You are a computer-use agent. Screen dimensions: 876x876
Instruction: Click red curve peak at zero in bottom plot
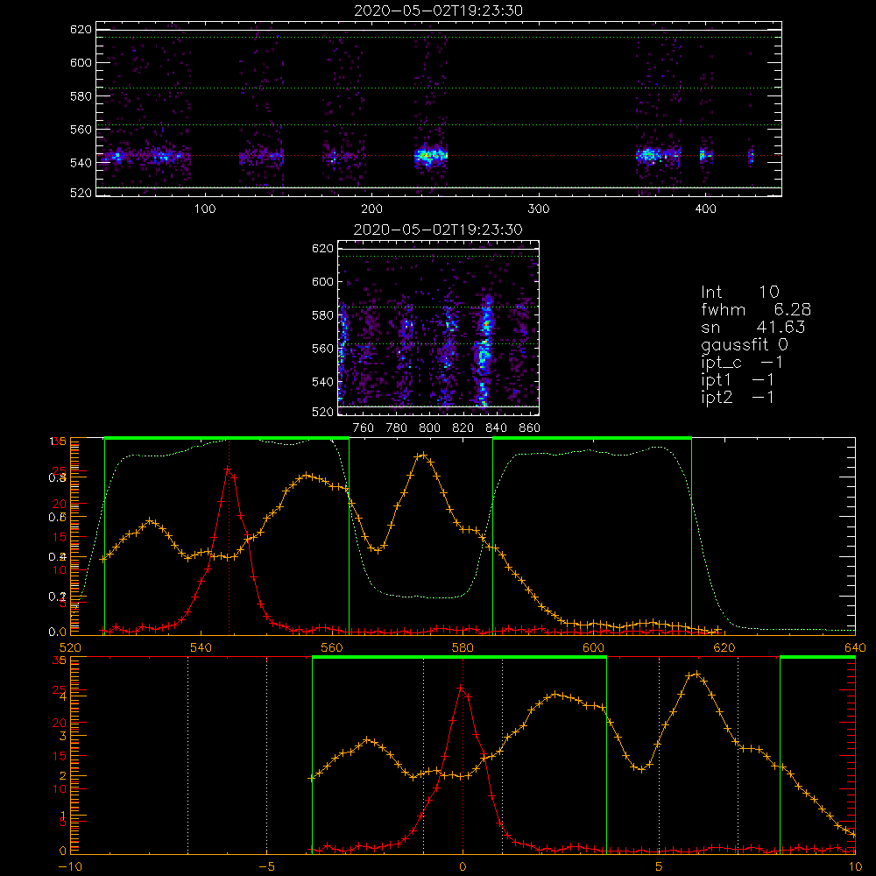(x=462, y=689)
